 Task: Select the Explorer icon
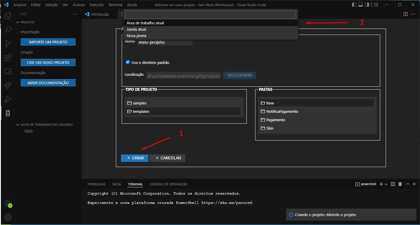[8, 16]
